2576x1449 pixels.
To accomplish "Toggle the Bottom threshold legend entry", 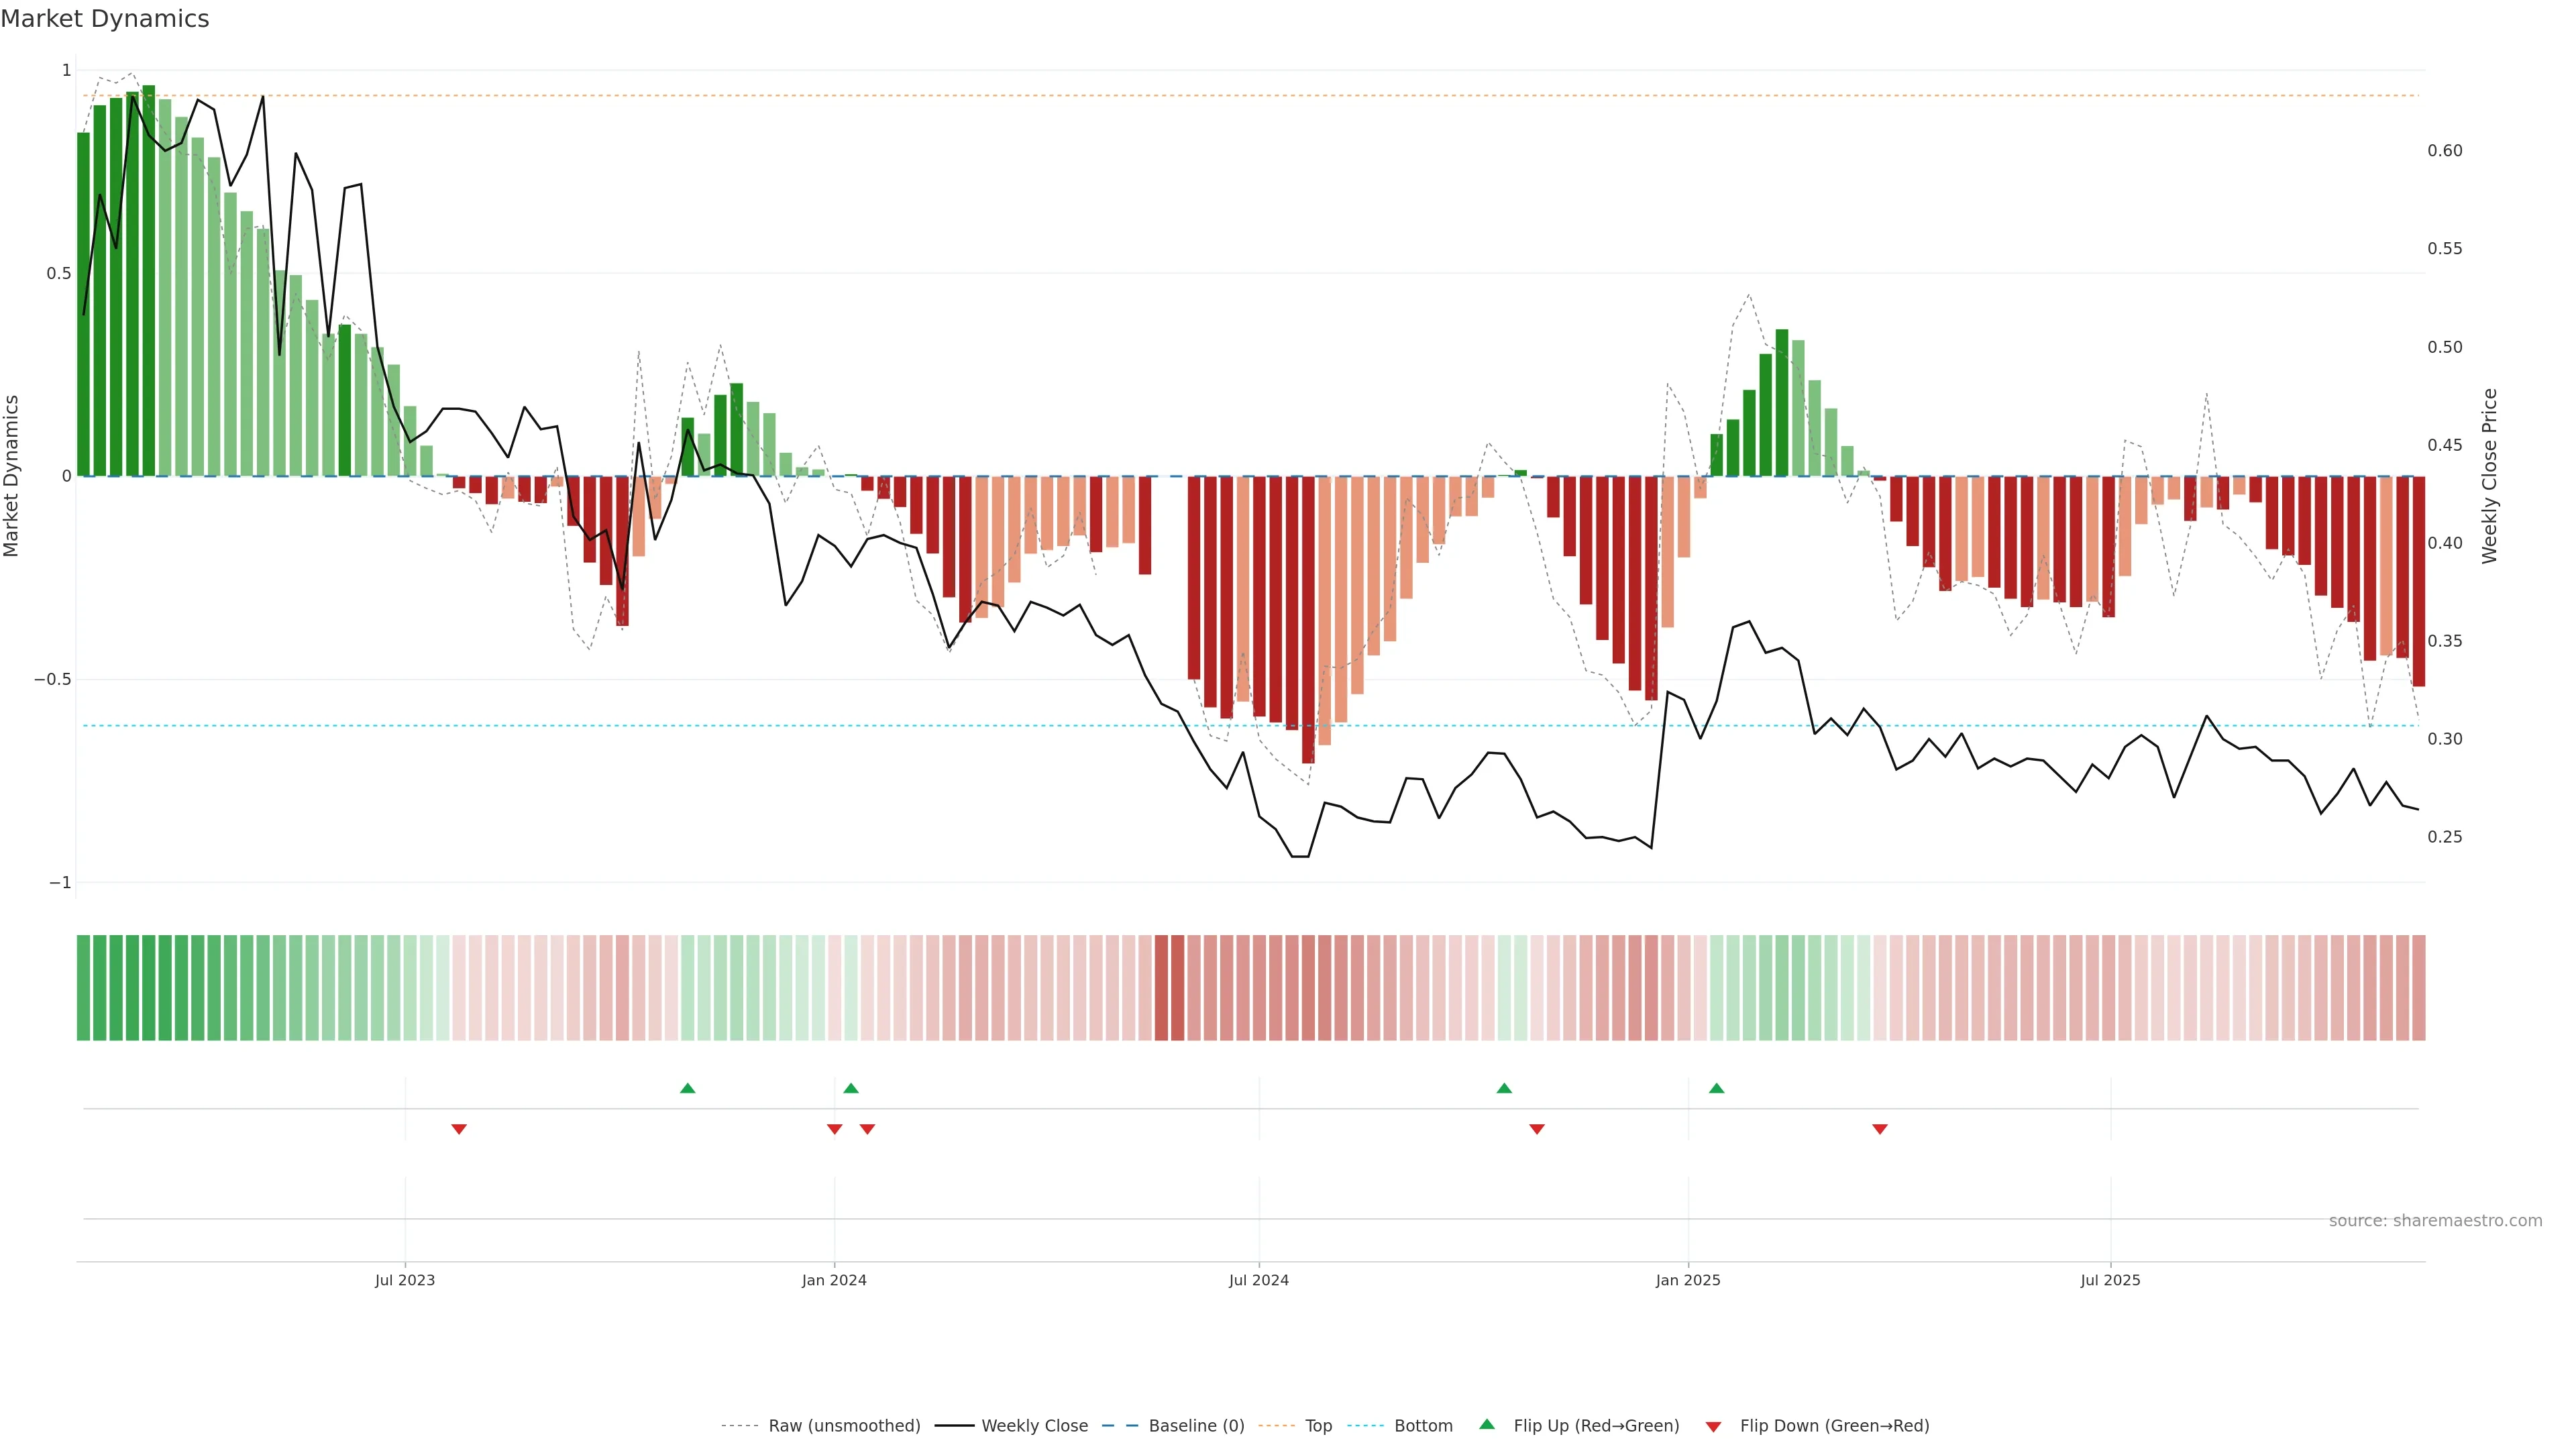I will tap(1423, 1426).
